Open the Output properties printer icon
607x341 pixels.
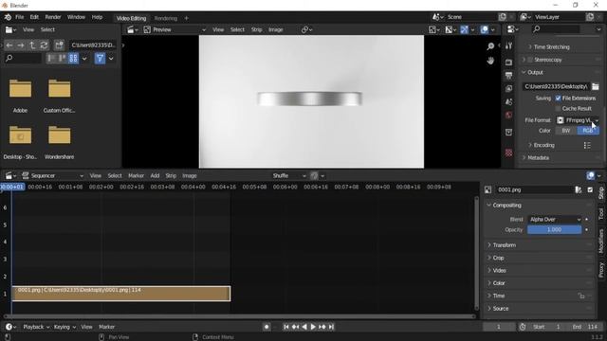[x=508, y=76]
